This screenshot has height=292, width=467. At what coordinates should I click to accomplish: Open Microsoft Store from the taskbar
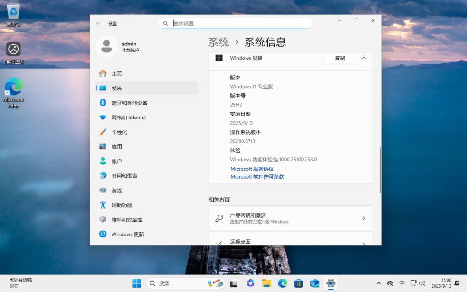298,283
